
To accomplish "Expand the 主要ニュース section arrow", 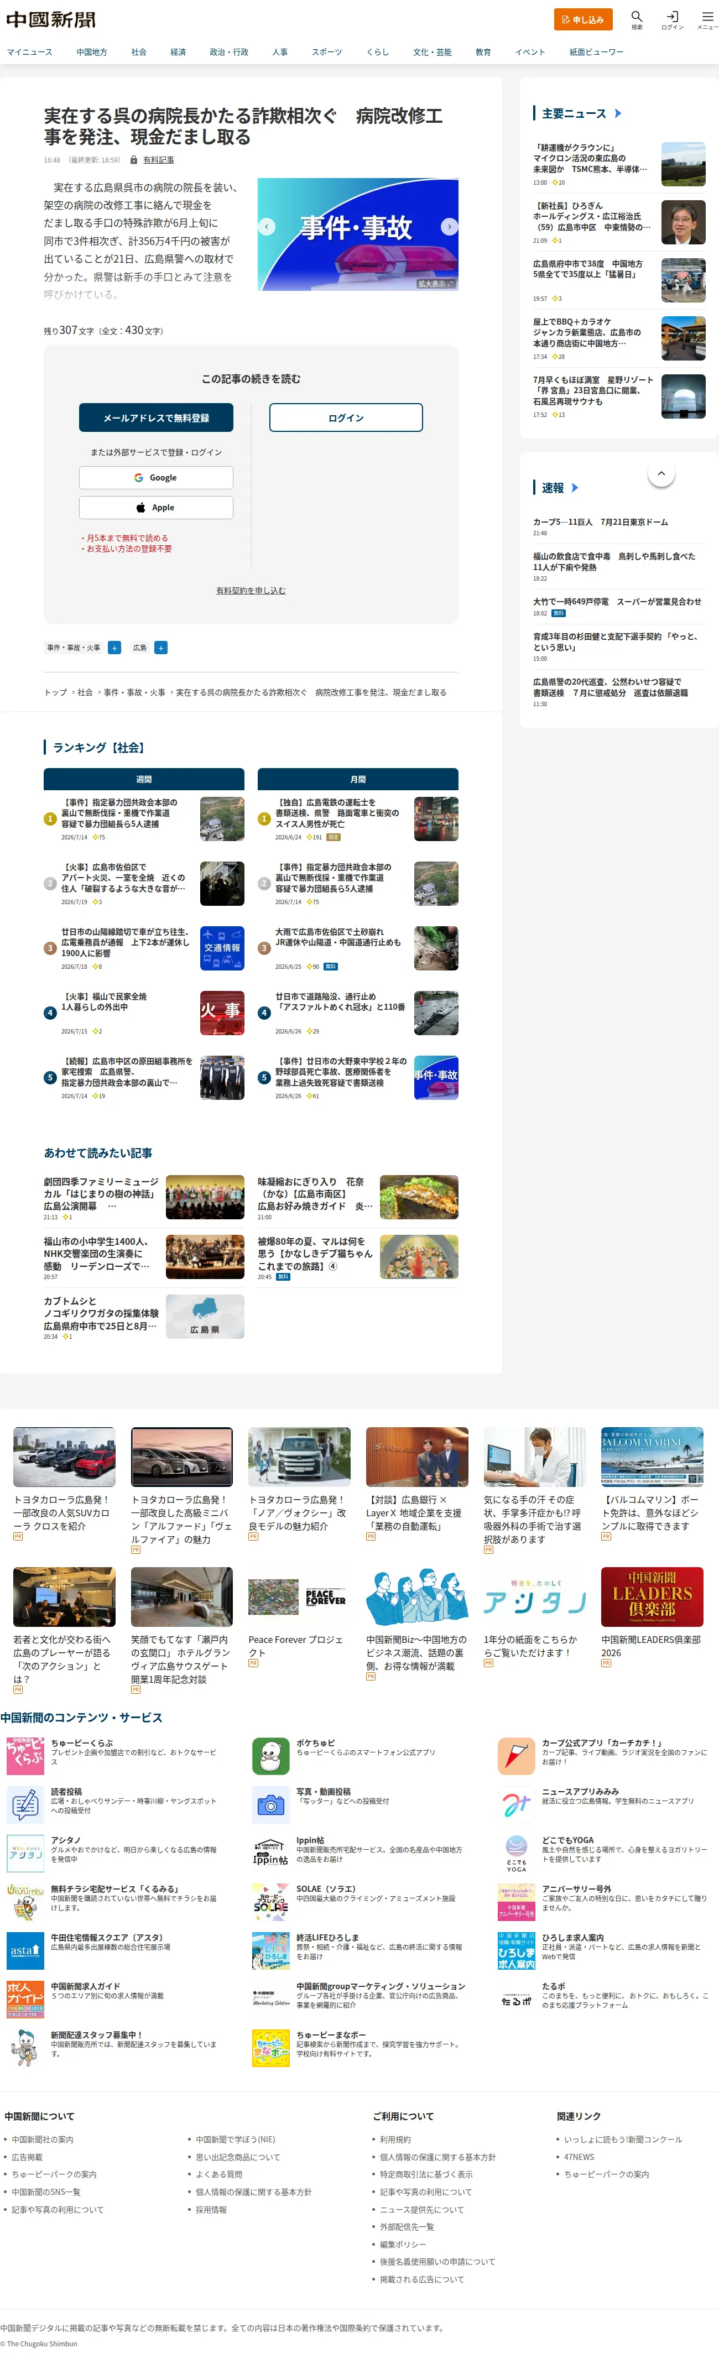I will pyautogui.click(x=618, y=113).
